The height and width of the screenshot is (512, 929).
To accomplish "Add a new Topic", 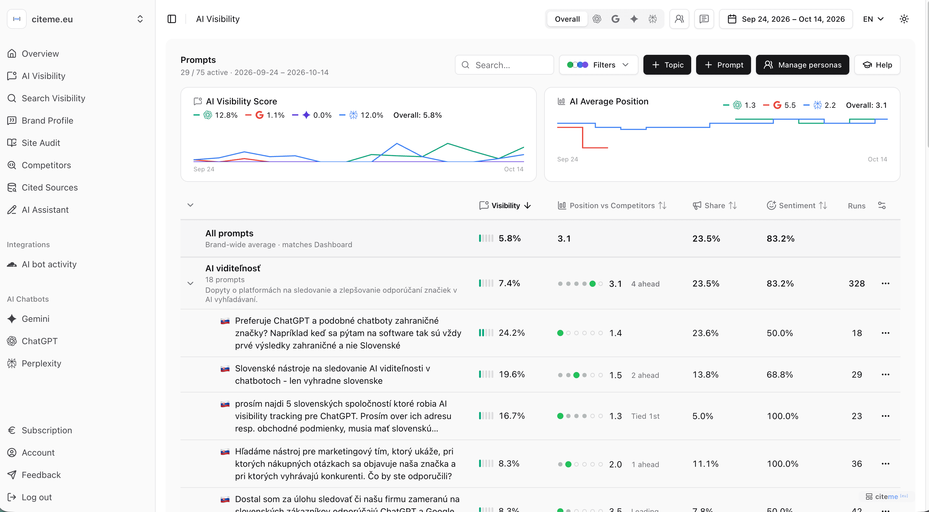I will click(x=667, y=65).
